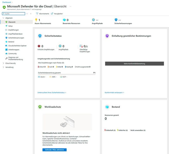Screen dimensions: 169x154
Task: Click Alle Empfehlungen nach Risiko (0) text
Action: (51, 63)
